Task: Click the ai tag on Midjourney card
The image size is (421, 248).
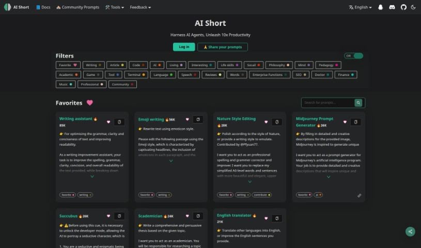Action: 318,195
